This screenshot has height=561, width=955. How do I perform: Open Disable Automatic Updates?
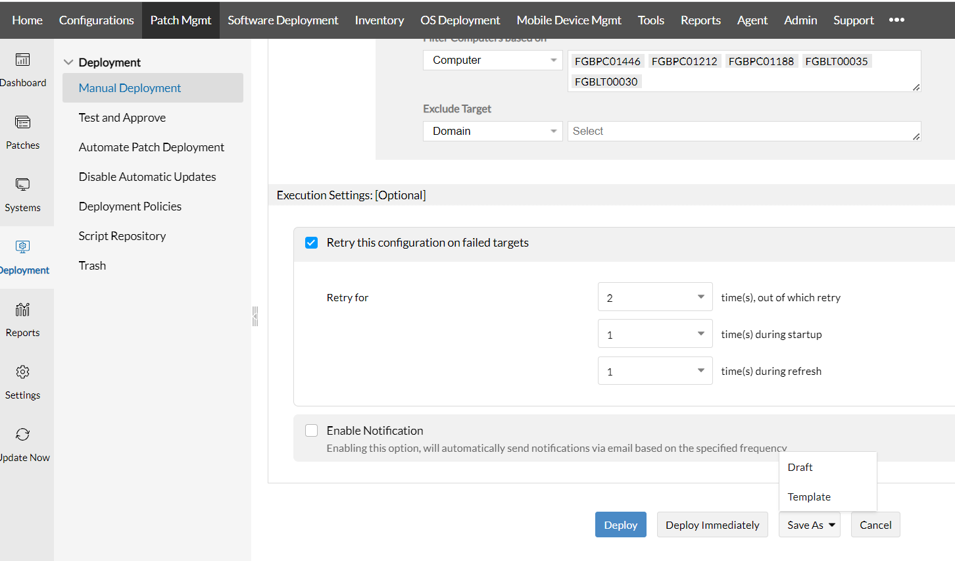[x=147, y=177]
